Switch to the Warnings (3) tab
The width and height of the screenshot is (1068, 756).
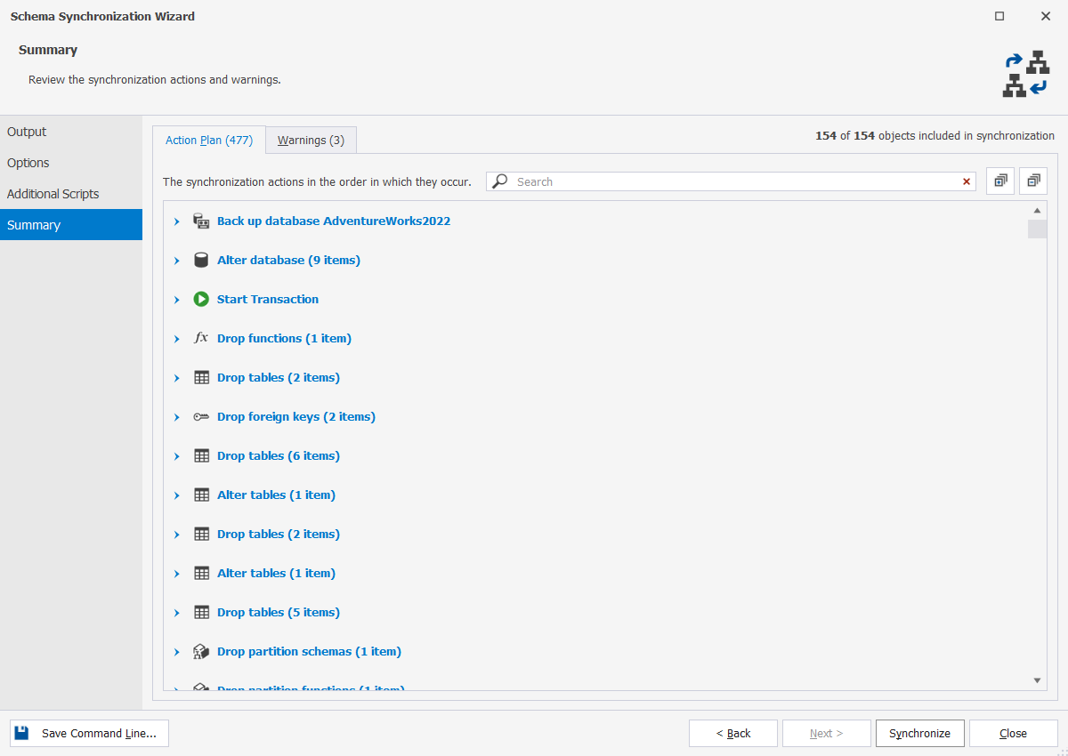(311, 140)
